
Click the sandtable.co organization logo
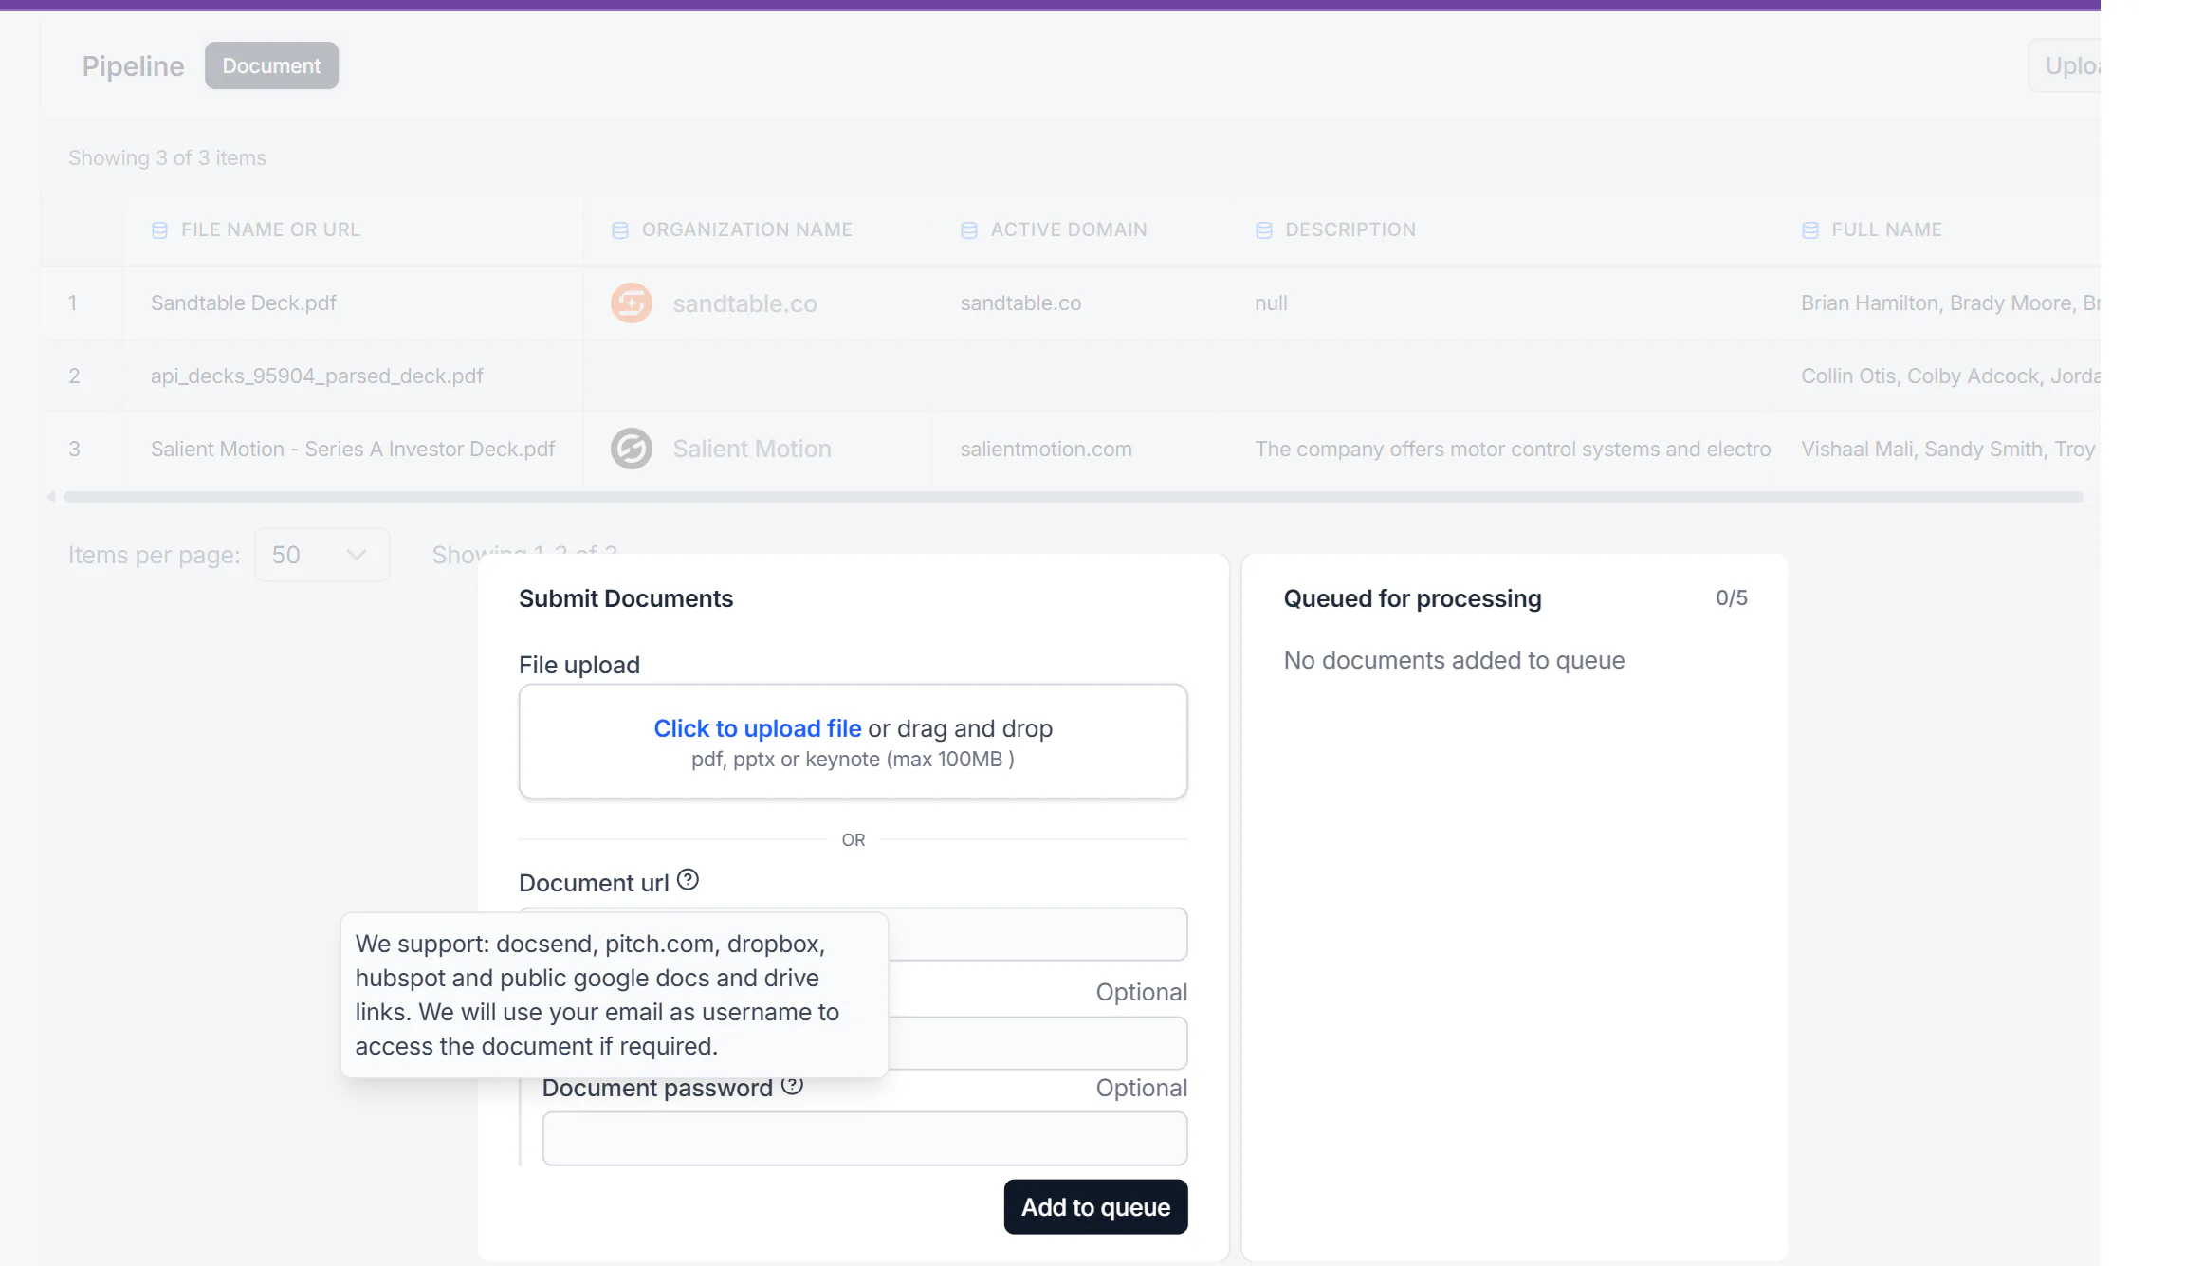point(632,303)
